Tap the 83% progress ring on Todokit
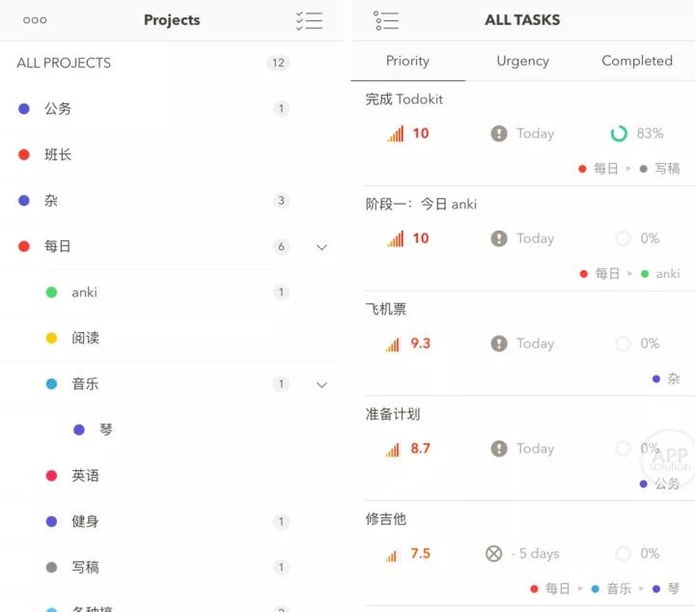This screenshot has width=695, height=612. (620, 133)
